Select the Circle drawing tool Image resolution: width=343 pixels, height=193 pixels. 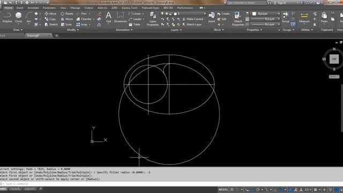coord(18,18)
